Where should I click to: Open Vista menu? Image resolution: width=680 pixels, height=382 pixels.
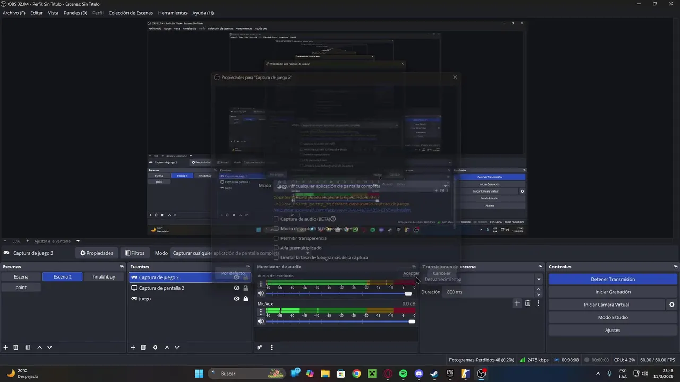(53, 13)
